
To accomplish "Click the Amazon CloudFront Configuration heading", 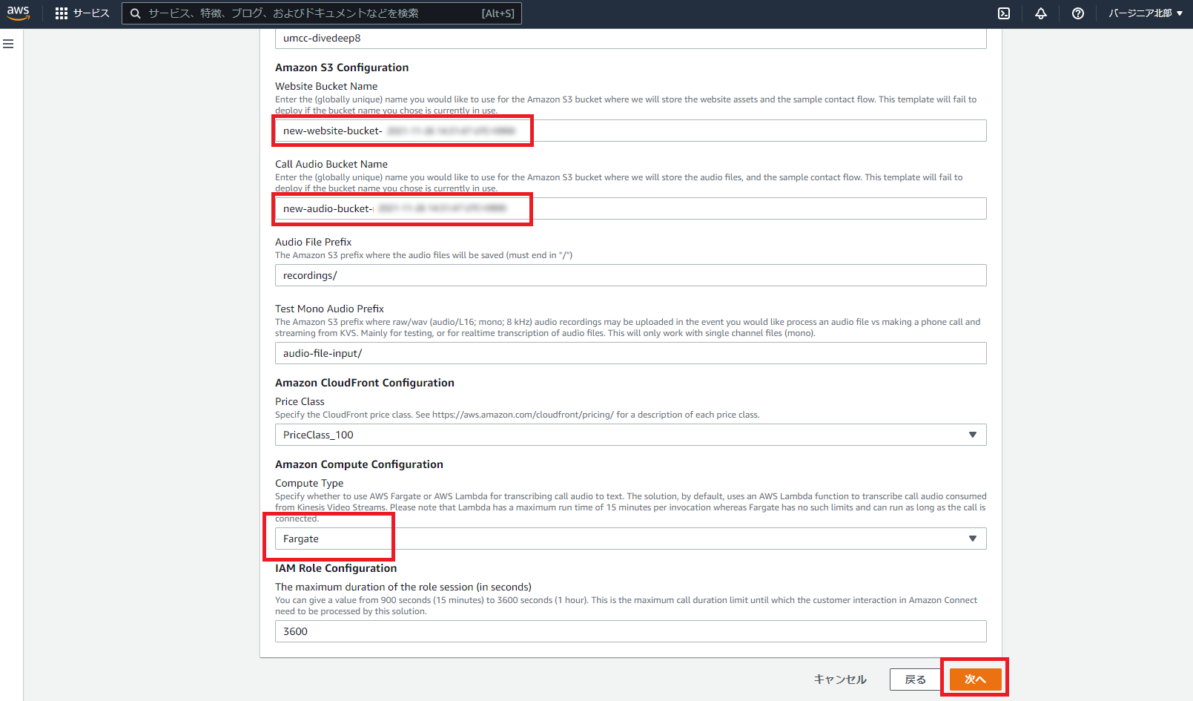I will [365, 383].
